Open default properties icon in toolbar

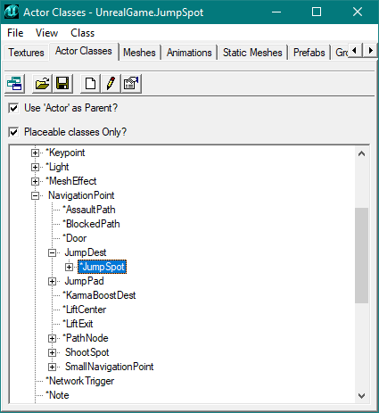[131, 84]
